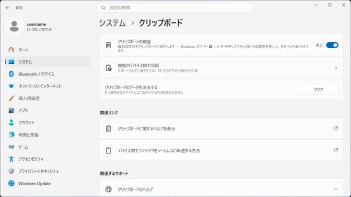This screenshot has width=351, height=197.
Task: Click external link icon on デバイス間でコンテンツ row
Action: (336, 150)
